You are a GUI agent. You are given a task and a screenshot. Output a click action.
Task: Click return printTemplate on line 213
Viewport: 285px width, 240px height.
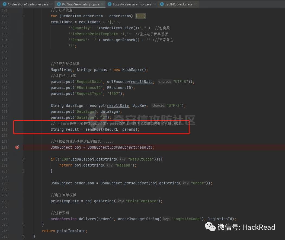pyautogui.click(x=65, y=231)
